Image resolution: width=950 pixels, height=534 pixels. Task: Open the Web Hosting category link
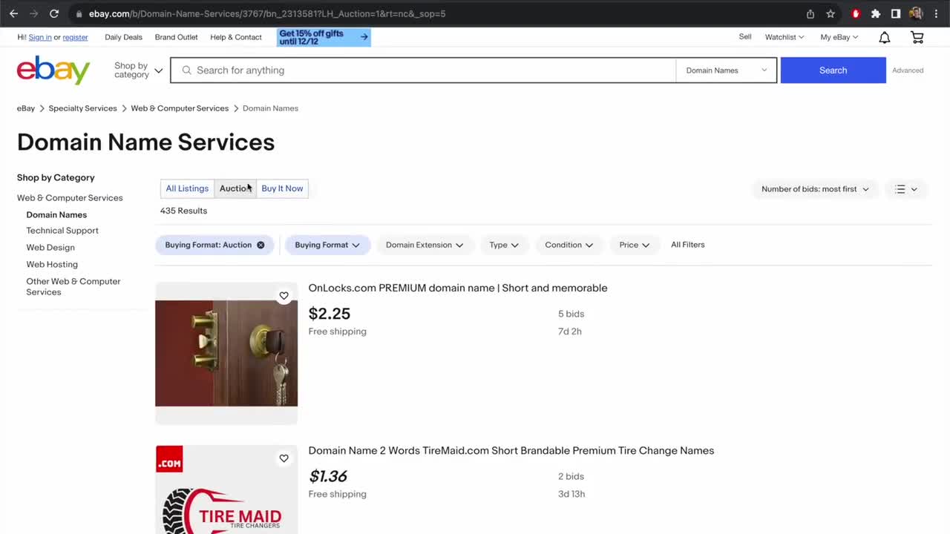[x=52, y=264]
